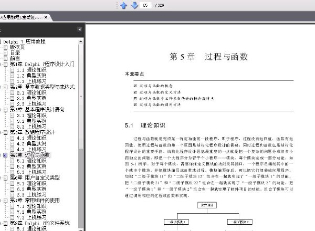Image resolution: width=315 pixels, height=231 pixels.
Task: Click the '一级子模块 1' diagram box
Action: tap(176, 222)
